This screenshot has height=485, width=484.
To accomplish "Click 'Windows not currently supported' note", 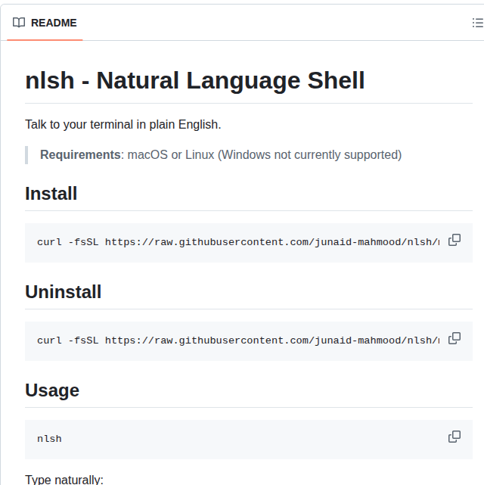I will tap(310, 155).
